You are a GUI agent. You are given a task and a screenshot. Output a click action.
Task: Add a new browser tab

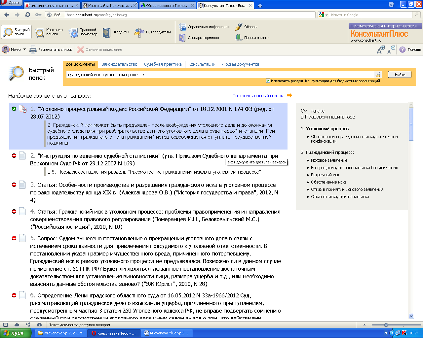[260, 6]
